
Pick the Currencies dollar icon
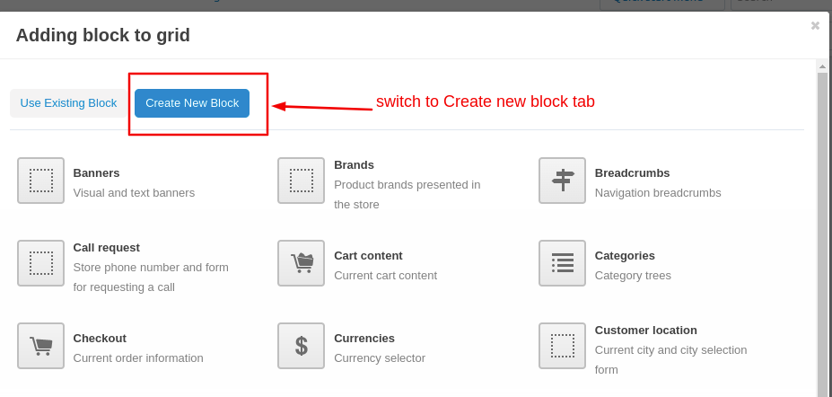(301, 346)
